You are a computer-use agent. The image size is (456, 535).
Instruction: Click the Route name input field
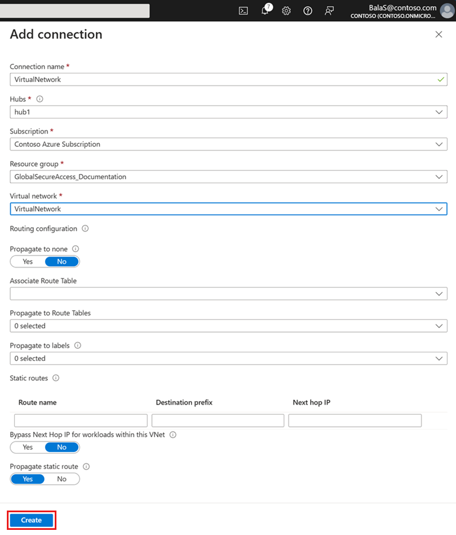click(81, 421)
